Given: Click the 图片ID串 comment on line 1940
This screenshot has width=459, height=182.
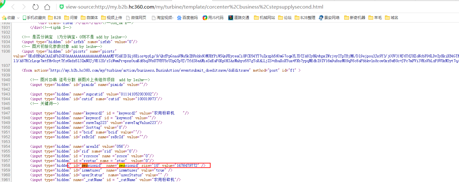Looking at the screenshot, I should pos(90,80).
